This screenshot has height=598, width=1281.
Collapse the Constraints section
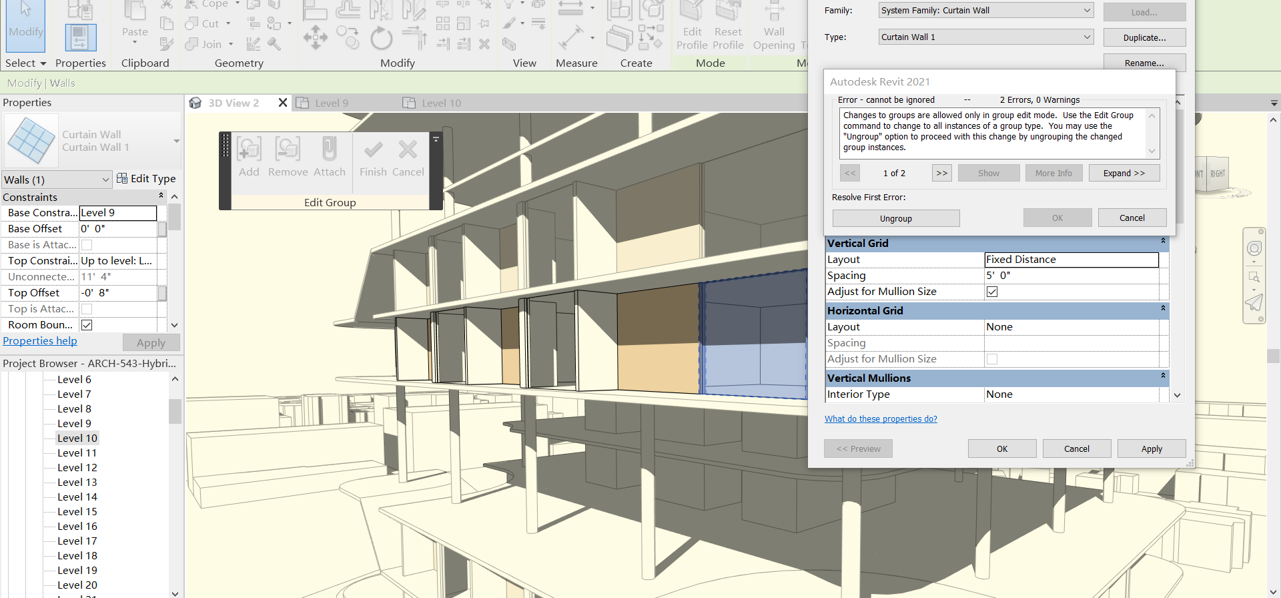[x=161, y=196]
